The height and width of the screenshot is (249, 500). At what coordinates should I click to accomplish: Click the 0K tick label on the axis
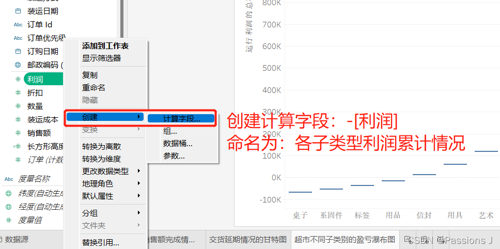point(276,178)
